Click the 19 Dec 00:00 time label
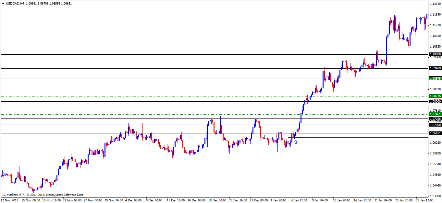The image size is (442, 203). (217, 200)
